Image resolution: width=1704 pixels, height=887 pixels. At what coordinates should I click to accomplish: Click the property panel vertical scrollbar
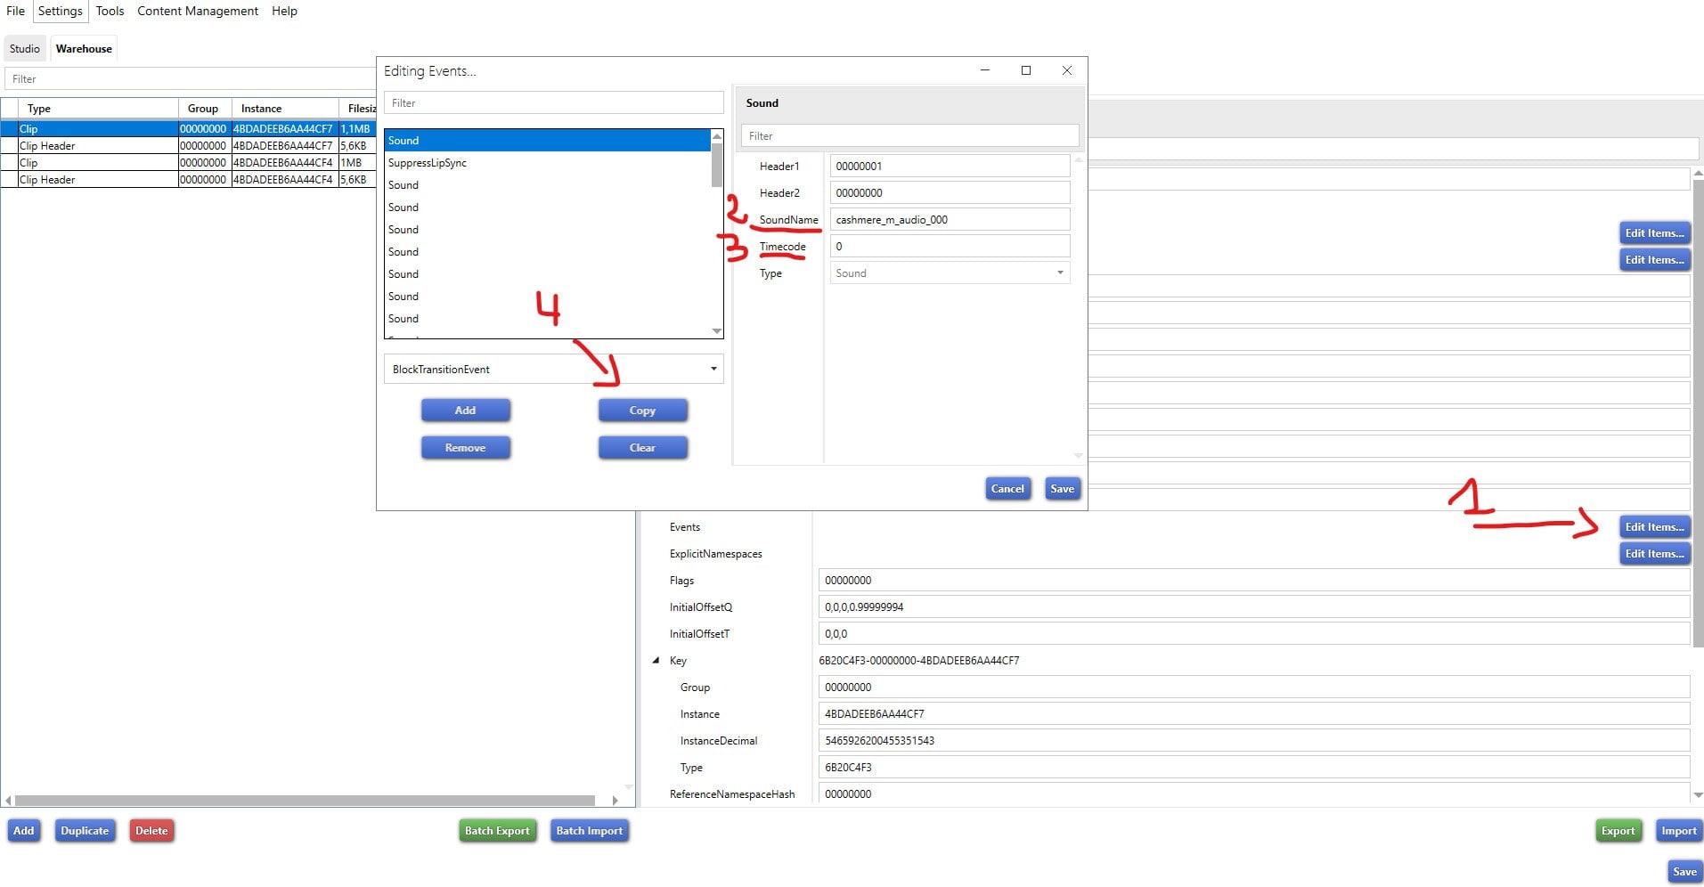click(1698, 414)
